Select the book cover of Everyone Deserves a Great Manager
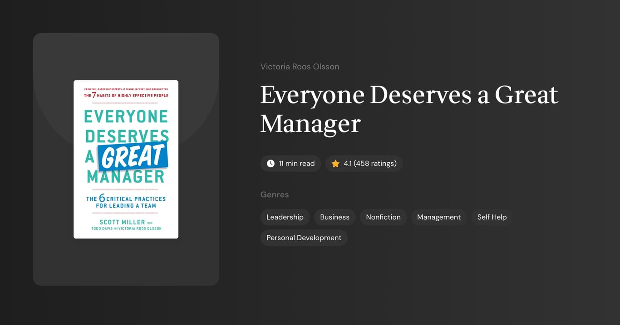620x325 pixels. [126, 159]
